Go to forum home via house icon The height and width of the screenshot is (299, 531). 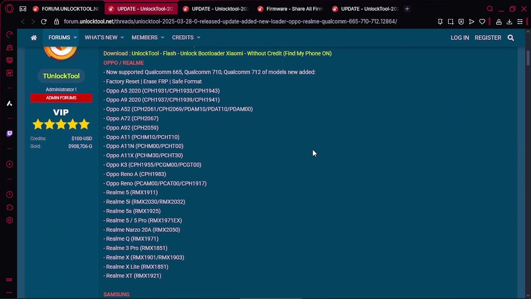[34, 38]
